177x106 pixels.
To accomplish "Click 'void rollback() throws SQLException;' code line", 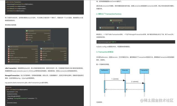I will tap(17, 9).
